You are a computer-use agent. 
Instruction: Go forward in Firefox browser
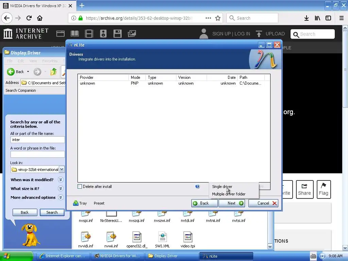coord(18,18)
